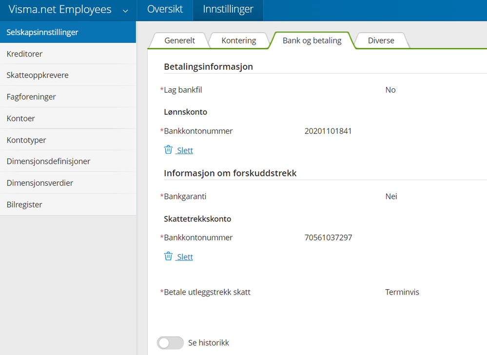Expand the Visma.net Employees dropdown arrow

(x=126, y=10)
